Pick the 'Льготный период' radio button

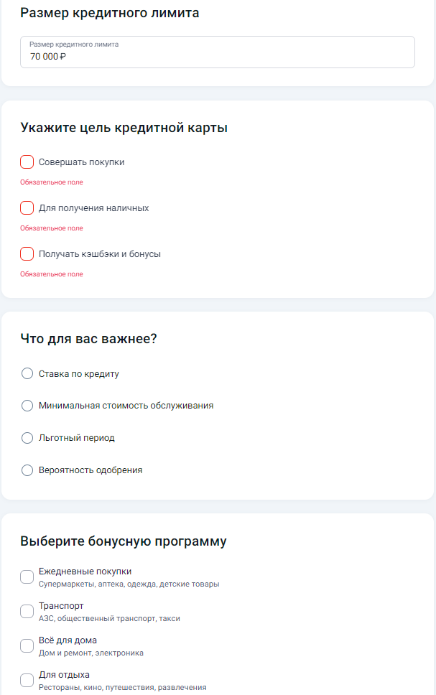click(x=27, y=438)
